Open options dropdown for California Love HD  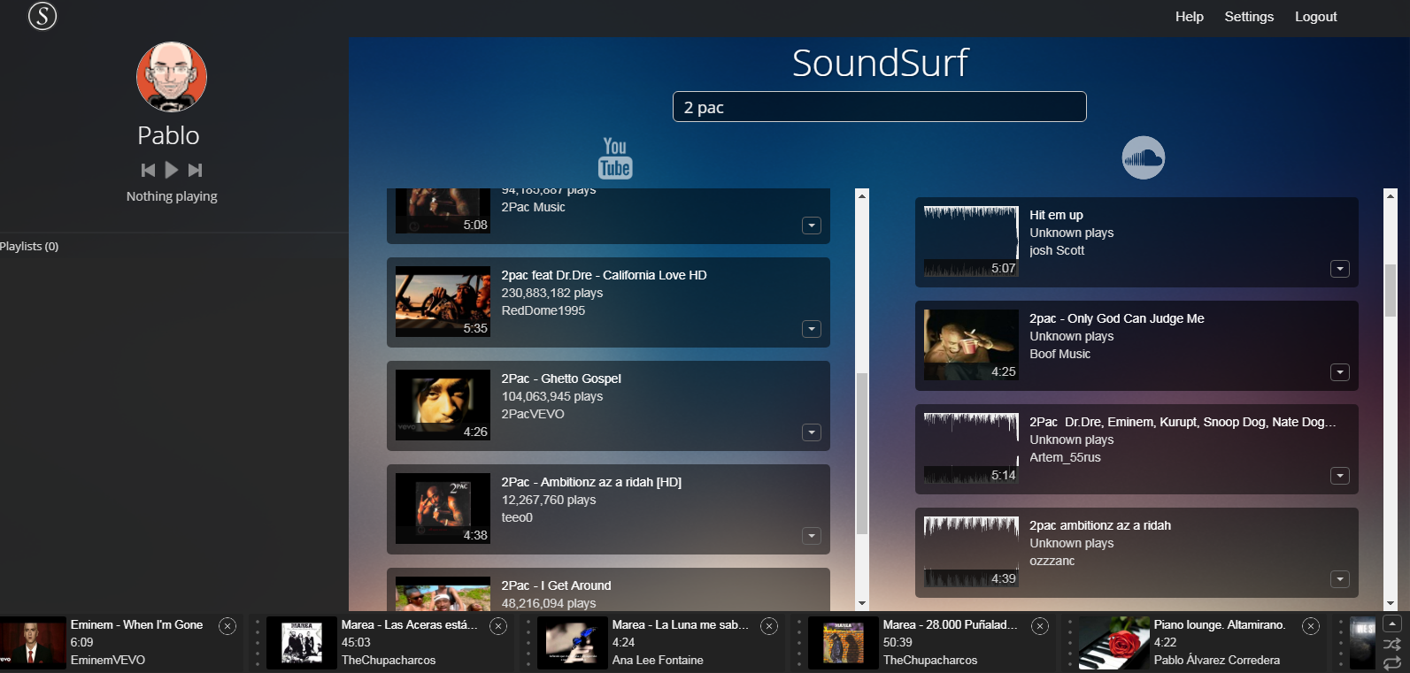[x=812, y=329]
